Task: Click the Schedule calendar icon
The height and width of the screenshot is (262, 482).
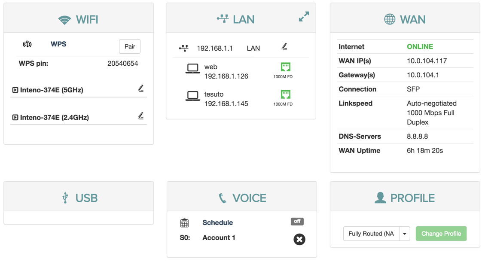Action: pyautogui.click(x=184, y=223)
